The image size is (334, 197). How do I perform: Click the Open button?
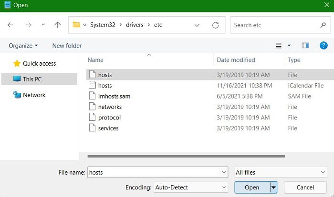coord(251,187)
